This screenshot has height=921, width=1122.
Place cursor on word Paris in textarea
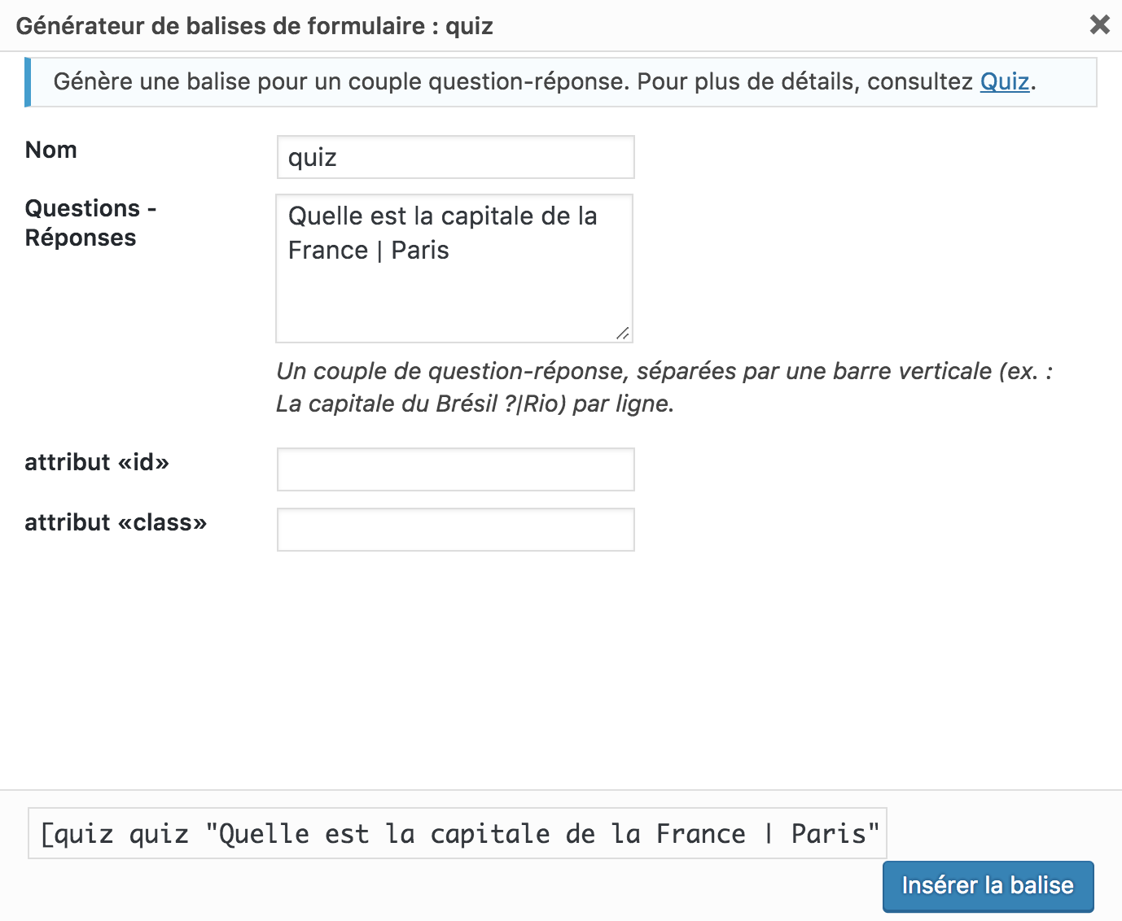pyautogui.click(x=420, y=251)
